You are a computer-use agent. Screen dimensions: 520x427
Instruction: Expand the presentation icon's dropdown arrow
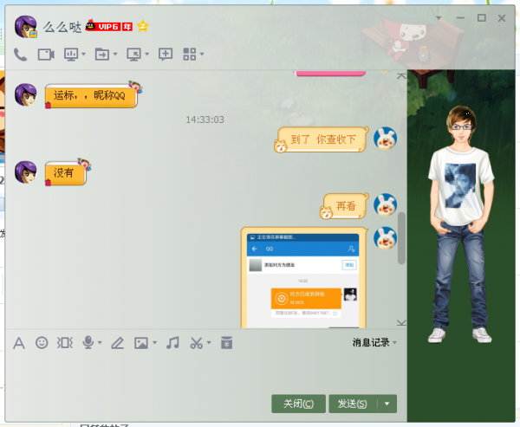83,54
